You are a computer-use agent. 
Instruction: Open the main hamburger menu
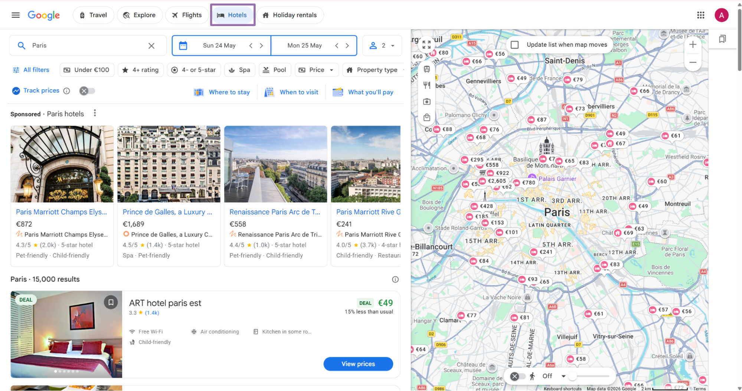tap(16, 15)
